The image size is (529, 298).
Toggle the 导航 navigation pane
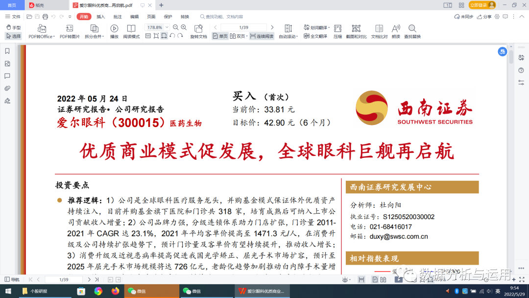pyautogui.click(x=12, y=279)
